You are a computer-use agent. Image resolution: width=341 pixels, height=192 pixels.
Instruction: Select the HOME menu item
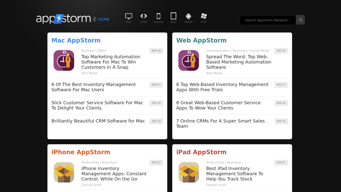[x=103, y=19]
